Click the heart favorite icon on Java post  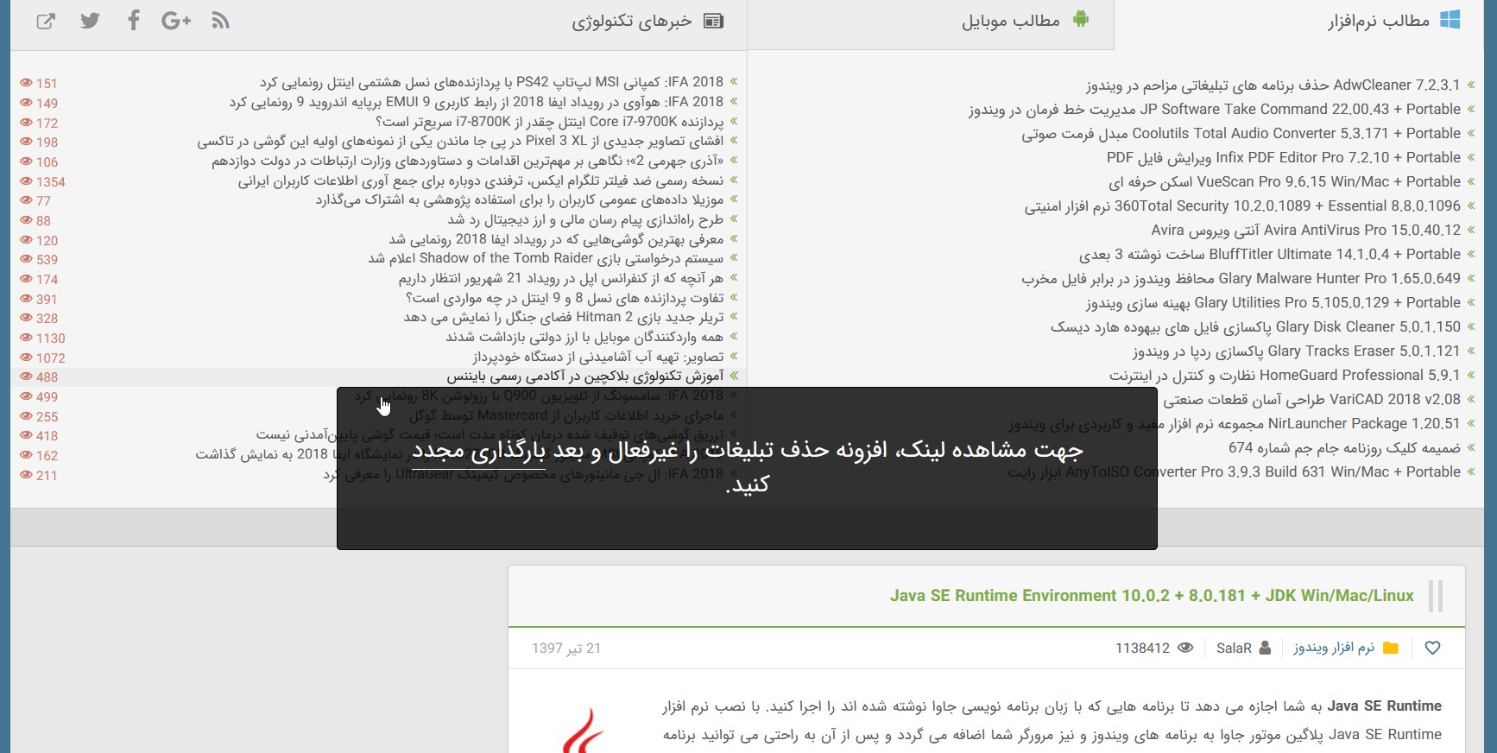(x=1432, y=648)
